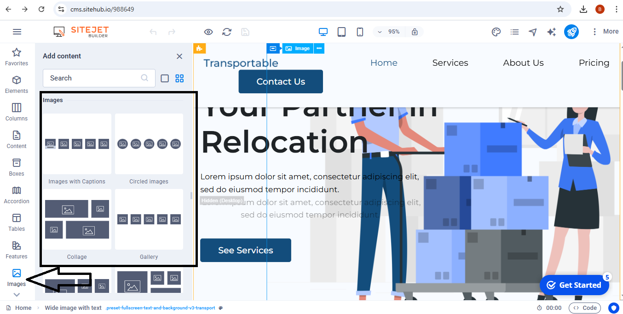Screen dimensions: 623x314
Task: Click the Code button in the status bar
Action: pyautogui.click(x=585, y=308)
